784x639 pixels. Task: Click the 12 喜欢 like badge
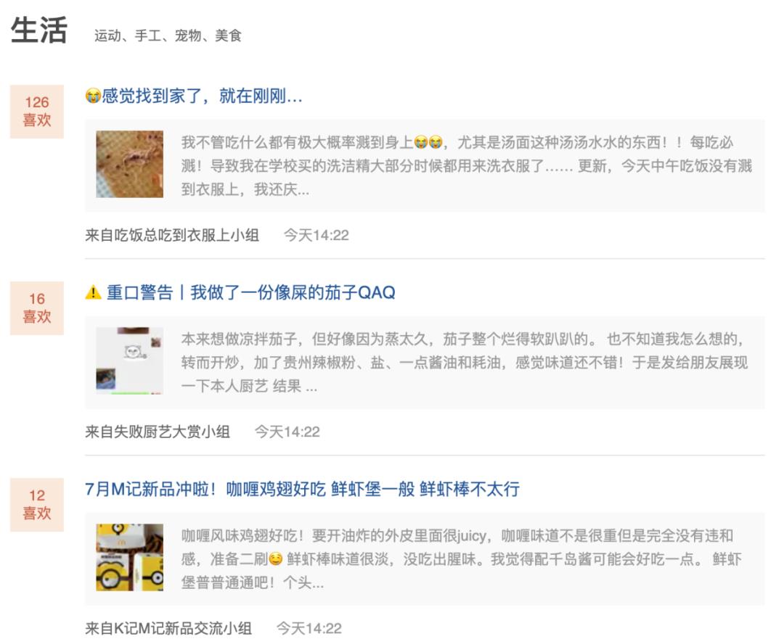pyautogui.click(x=37, y=505)
